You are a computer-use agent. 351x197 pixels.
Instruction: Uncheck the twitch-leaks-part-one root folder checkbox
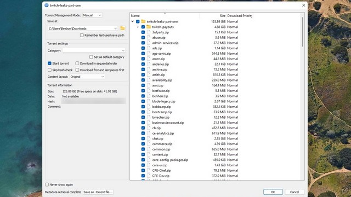click(x=138, y=21)
